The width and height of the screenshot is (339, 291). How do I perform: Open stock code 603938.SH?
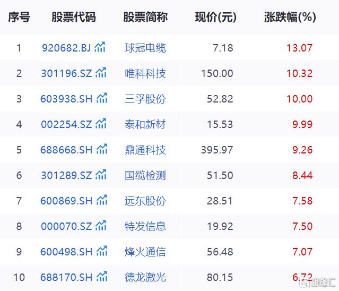[66, 99]
